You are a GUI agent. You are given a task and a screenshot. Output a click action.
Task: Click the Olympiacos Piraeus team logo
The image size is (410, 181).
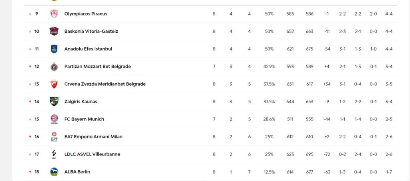coord(54,14)
